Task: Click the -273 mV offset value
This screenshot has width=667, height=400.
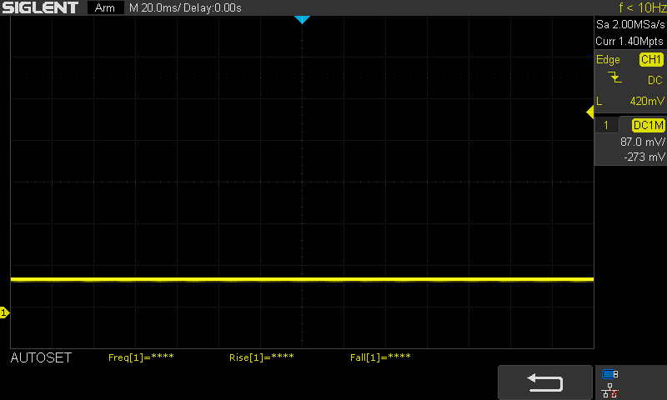Action: tap(644, 157)
